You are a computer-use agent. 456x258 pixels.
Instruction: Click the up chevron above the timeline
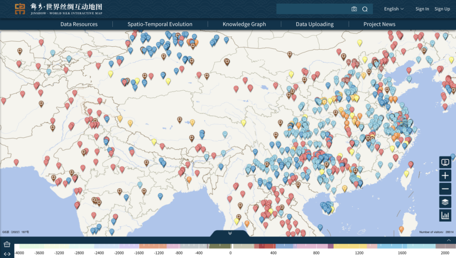[x=449, y=240]
